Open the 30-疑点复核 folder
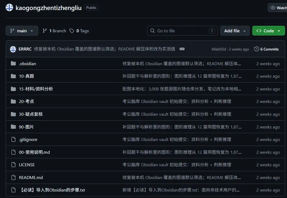The image size is (287, 198). [x=31, y=114]
